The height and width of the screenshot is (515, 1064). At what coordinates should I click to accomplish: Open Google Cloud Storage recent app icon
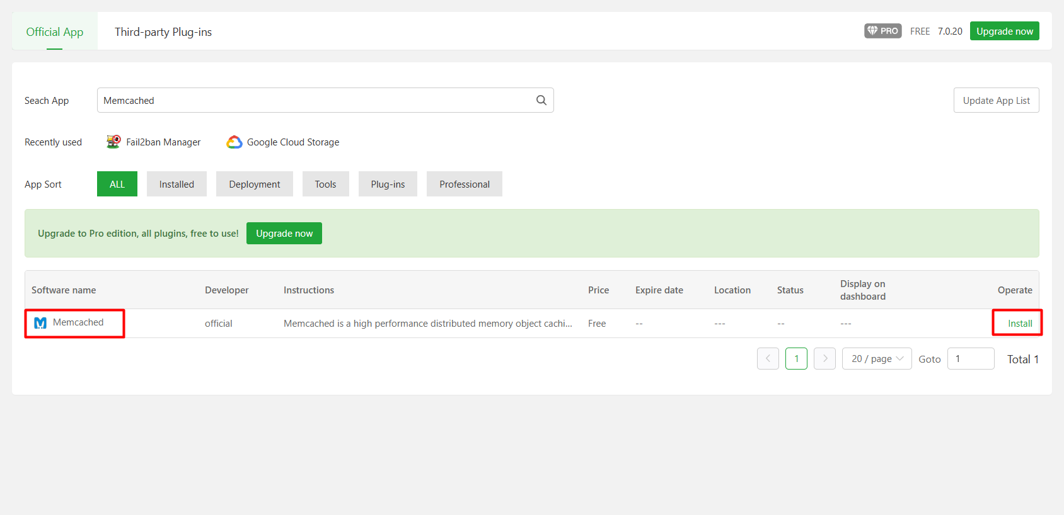pyautogui.click(x=234, y=142)
